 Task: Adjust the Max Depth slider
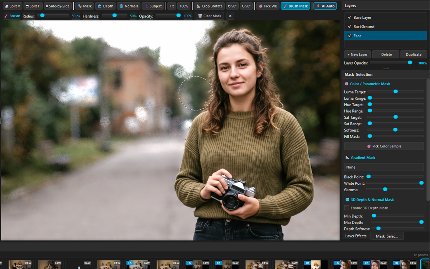coord(397,222)
